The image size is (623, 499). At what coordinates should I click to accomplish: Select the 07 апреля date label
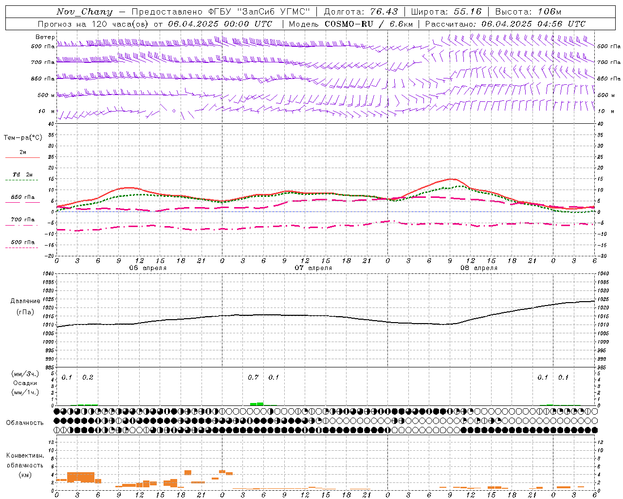click(x=313, y=268)
